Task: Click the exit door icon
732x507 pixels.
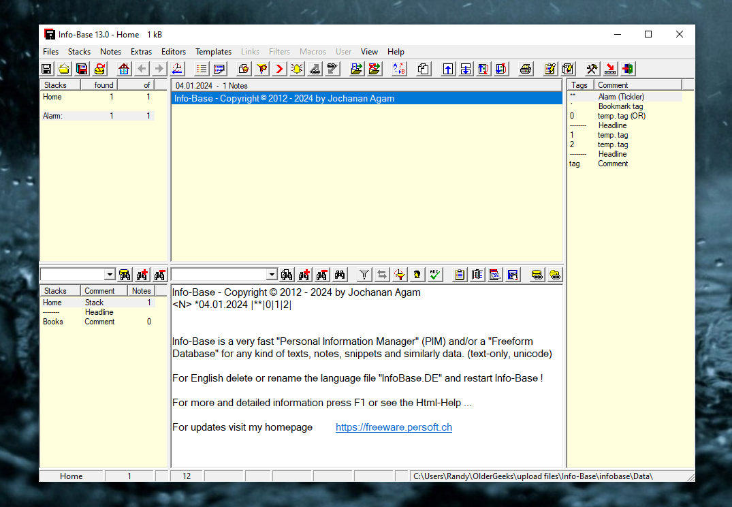Action: click(627, 69)
